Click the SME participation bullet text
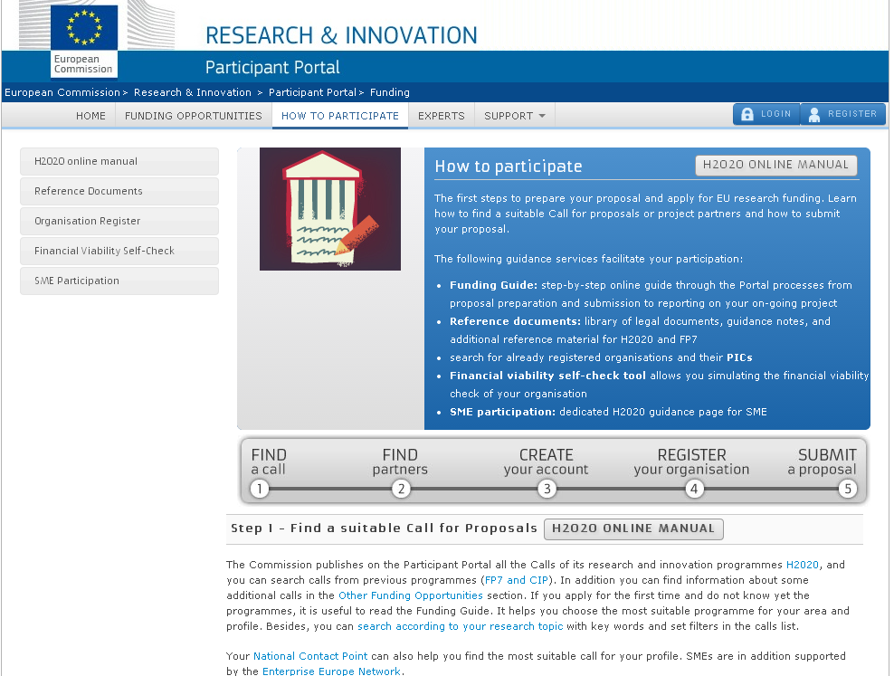Screen dimensions: 894x676 [x=502, y=412]
